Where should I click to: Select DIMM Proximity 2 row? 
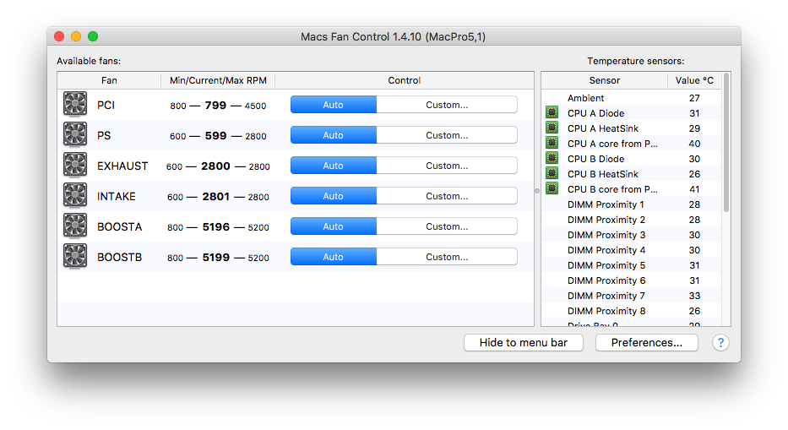[631, 220]
